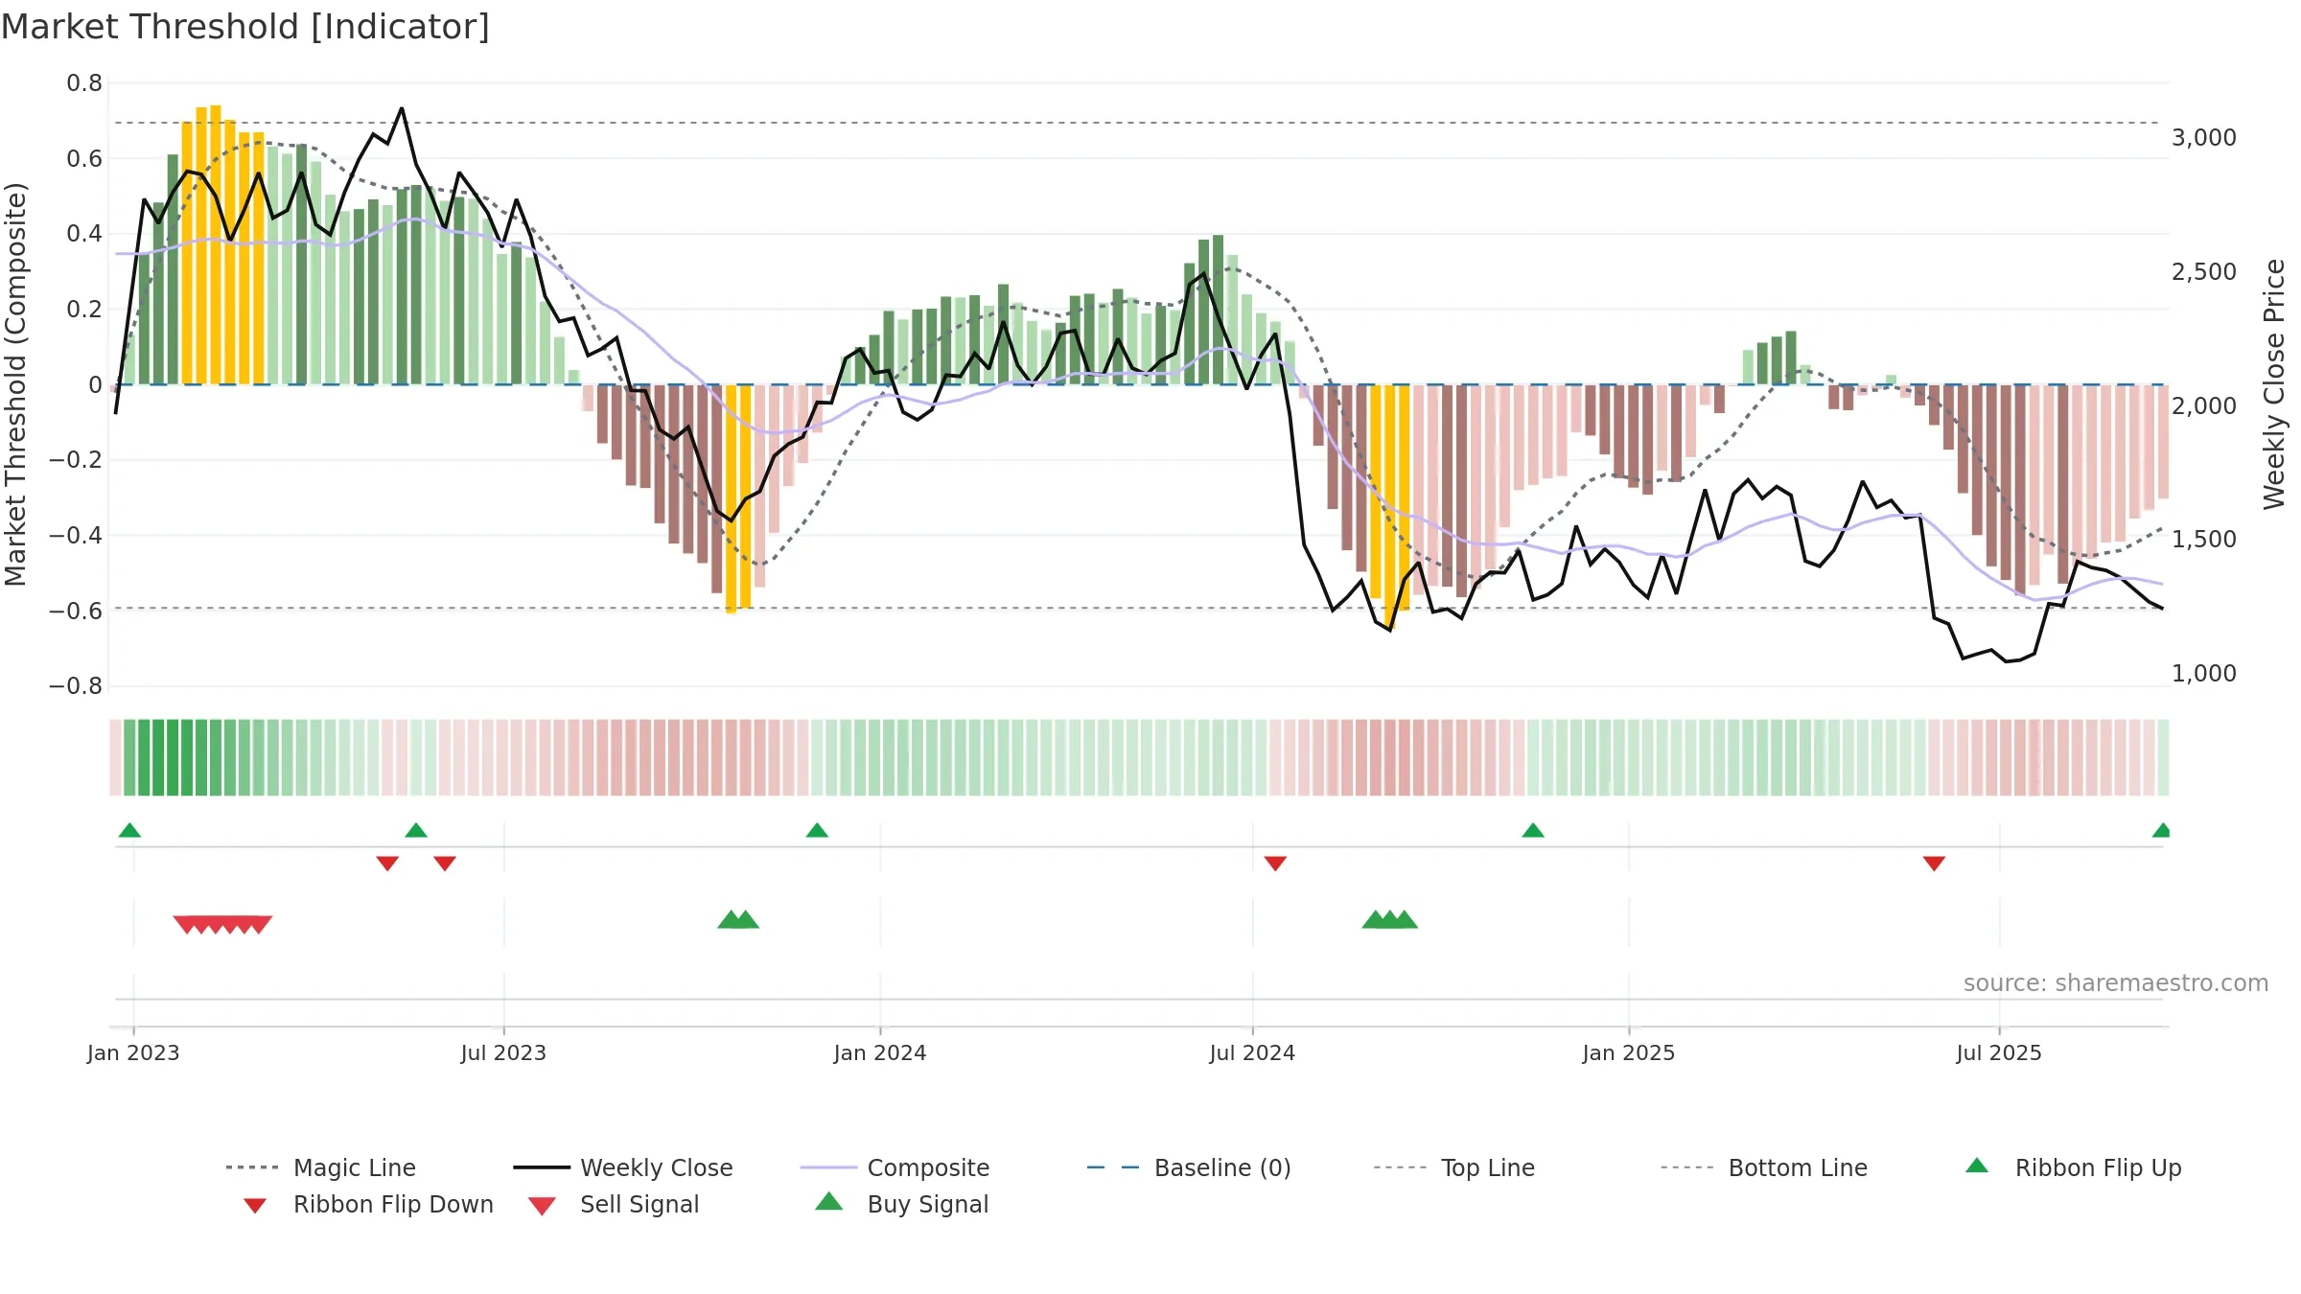
Task: Click the Ribbon Flip Up marker at January 2023
Action: pyautogui.click(x=129, y=830)
